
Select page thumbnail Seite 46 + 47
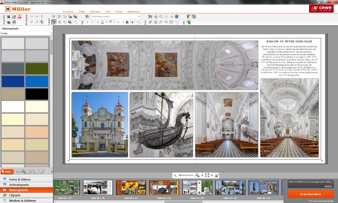point(230,187)
